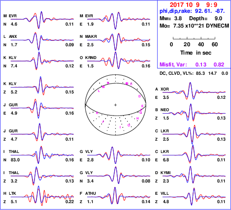The image size is (231, 210).
Task: Click the Misfit, Var label
Action: pos(173,64)
